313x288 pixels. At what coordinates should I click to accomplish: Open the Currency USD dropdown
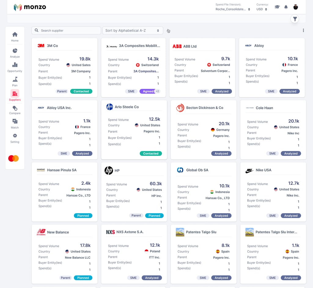262,9
